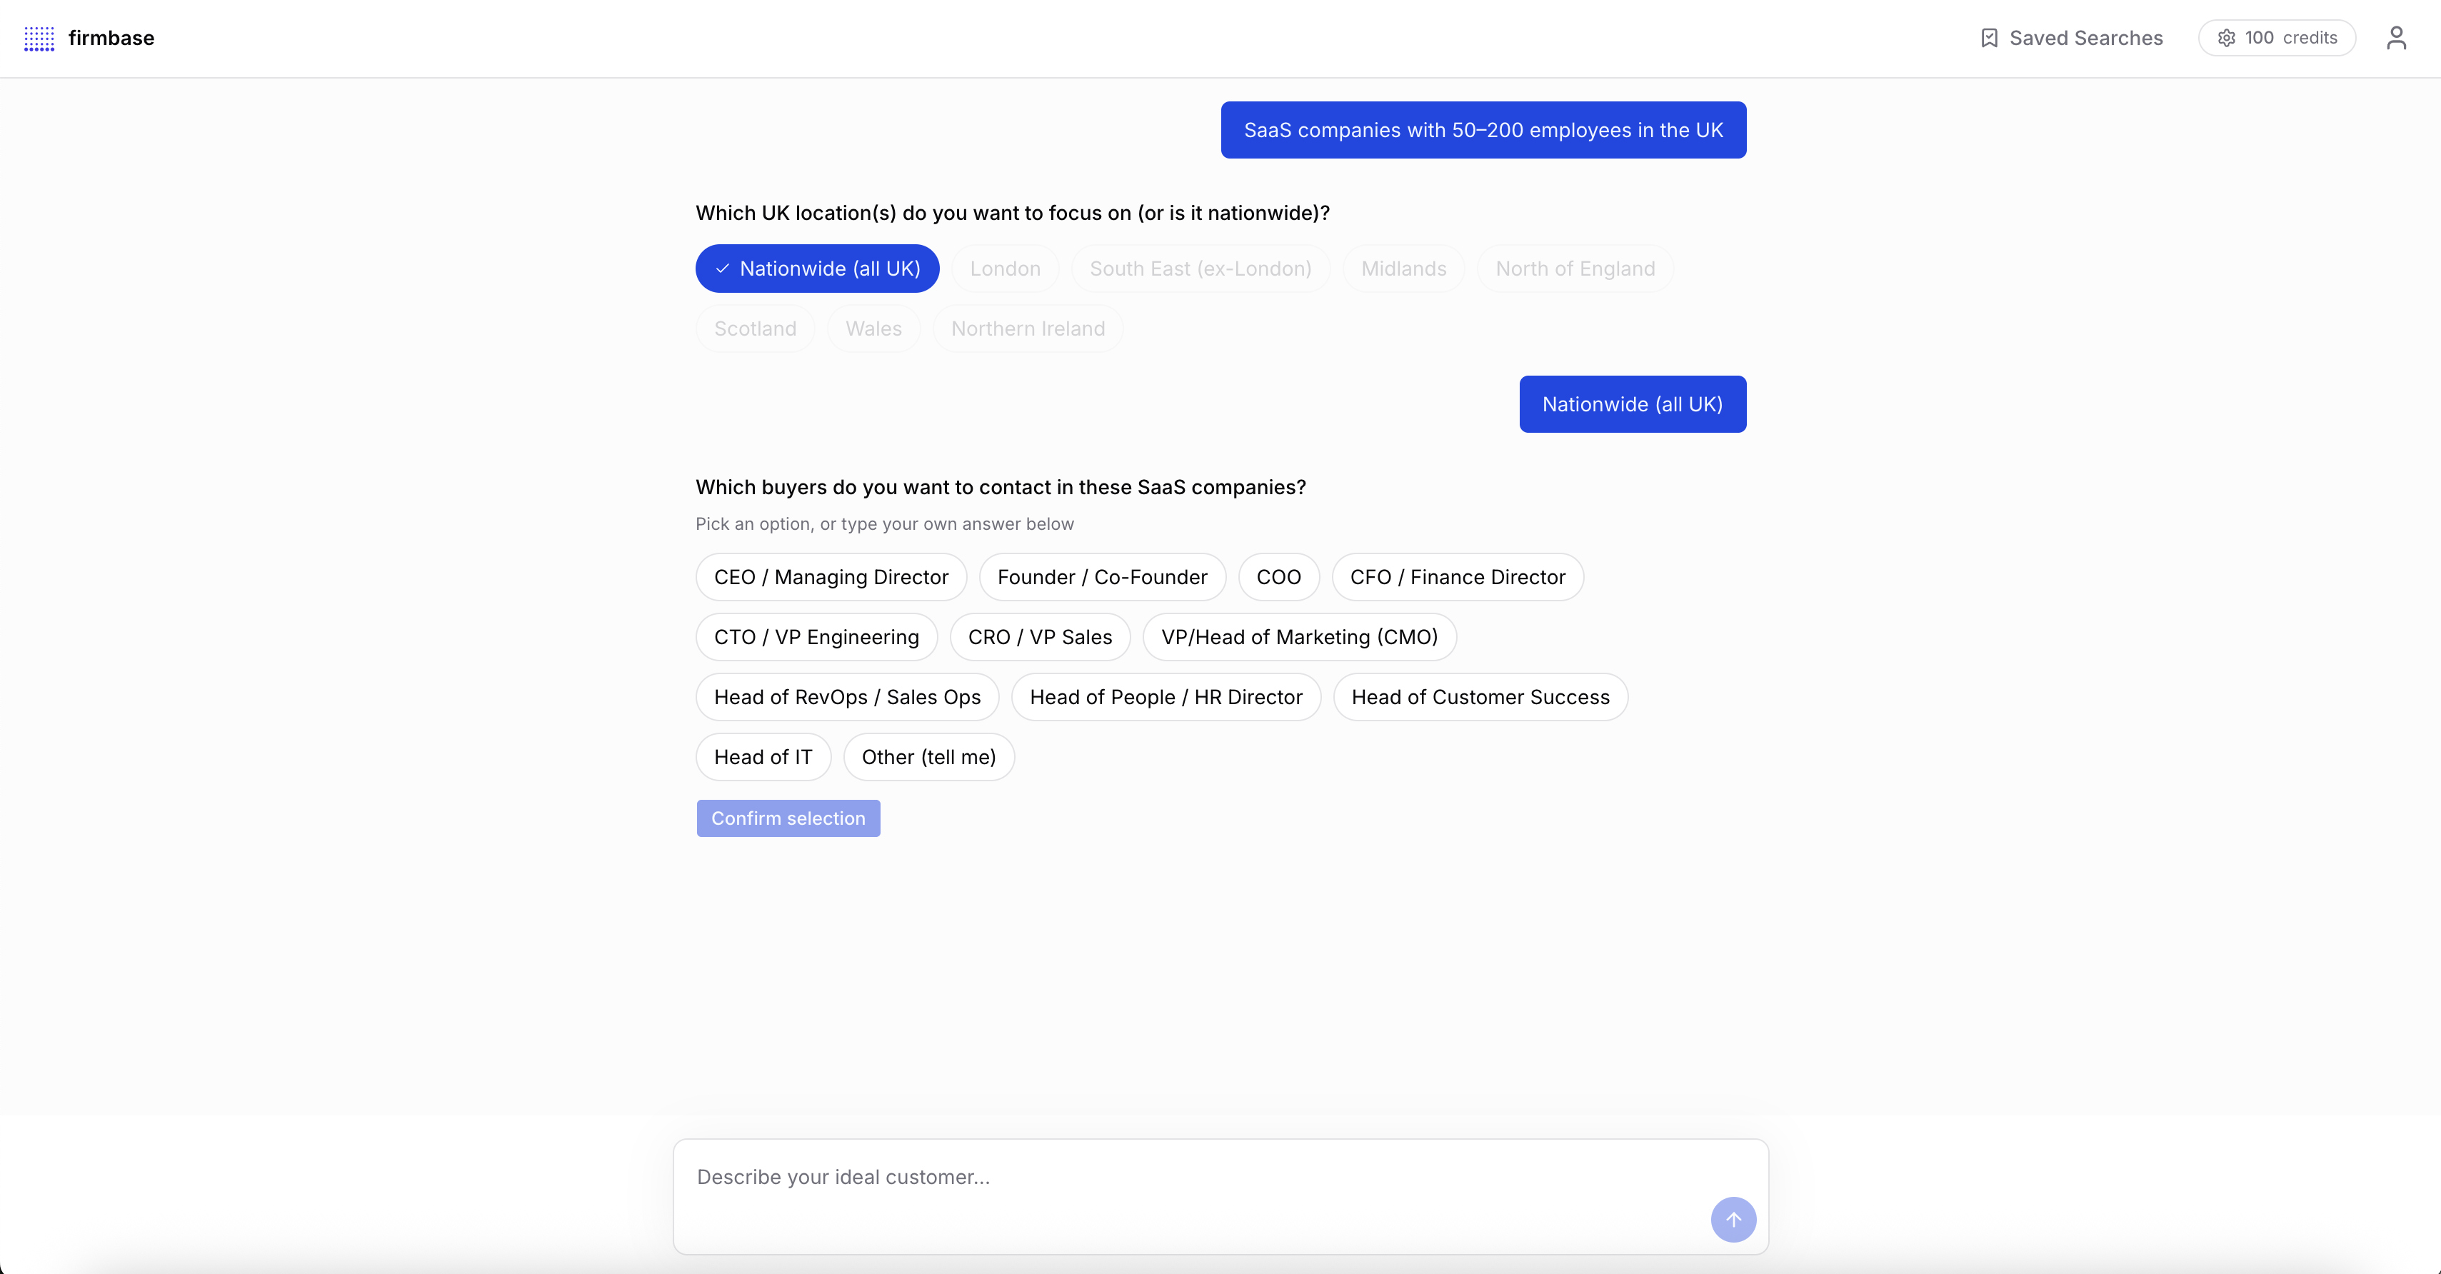Click the checkmark on Nationwide chip

(722, 269)
